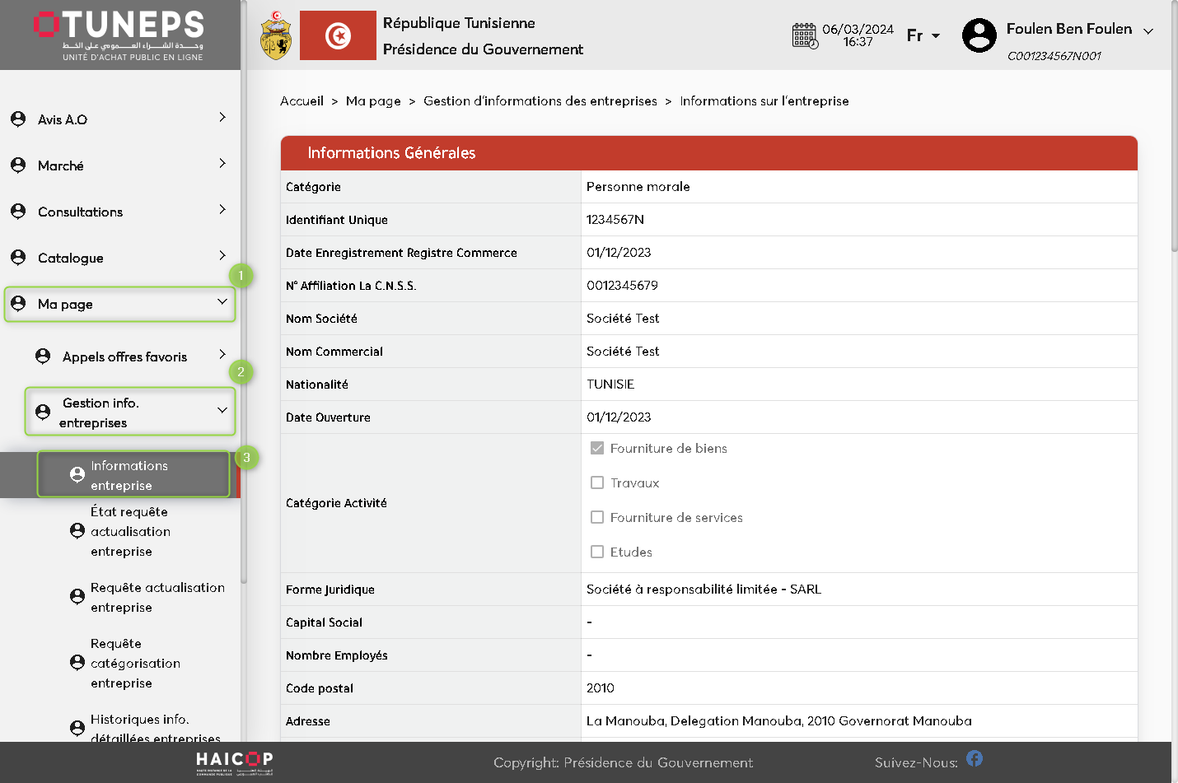Enable the Fourniture de services checkbox
1178x783 pixels.
pos(597,518)
